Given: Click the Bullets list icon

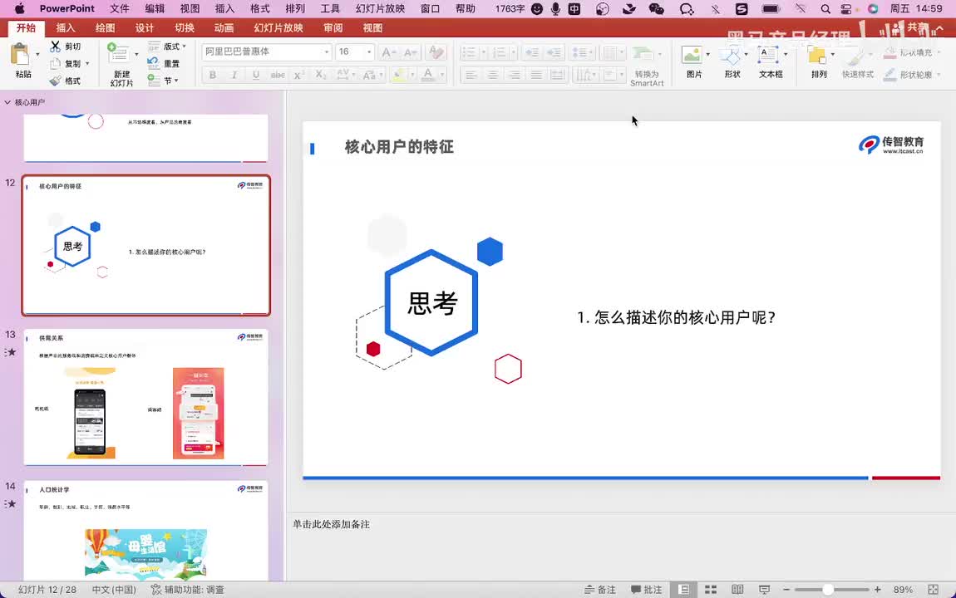Looking at the screenshot, I should click(469, 52).
